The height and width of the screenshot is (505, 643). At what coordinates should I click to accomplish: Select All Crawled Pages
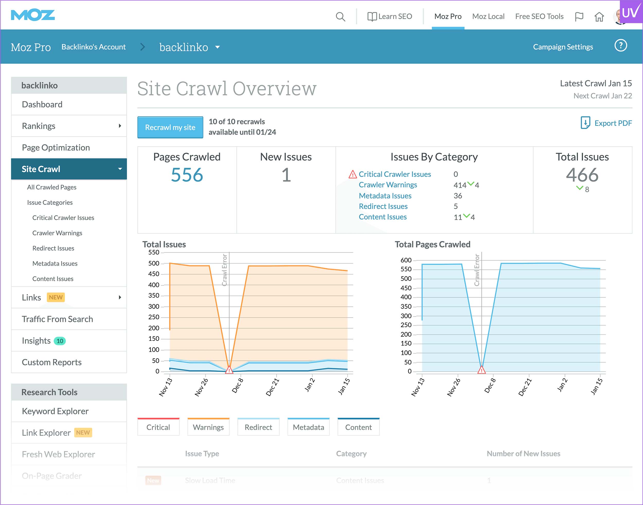[52, 187]
